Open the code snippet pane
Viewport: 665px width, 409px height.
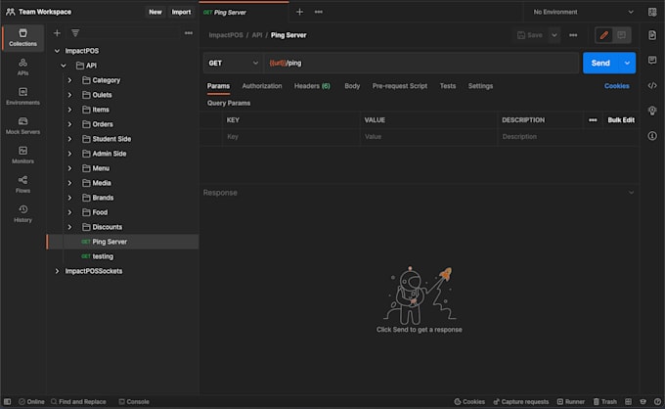[652, 86]
